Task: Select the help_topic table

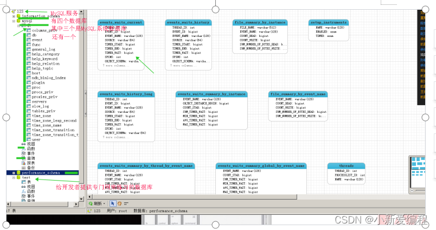Action: 42,68
